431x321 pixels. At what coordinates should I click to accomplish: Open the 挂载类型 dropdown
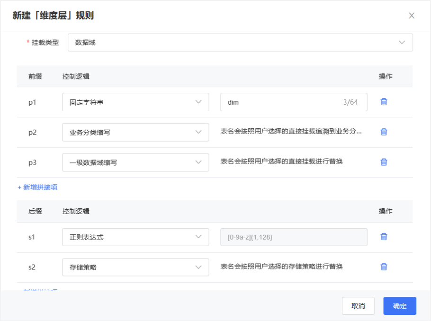click(x=240, y=42)
